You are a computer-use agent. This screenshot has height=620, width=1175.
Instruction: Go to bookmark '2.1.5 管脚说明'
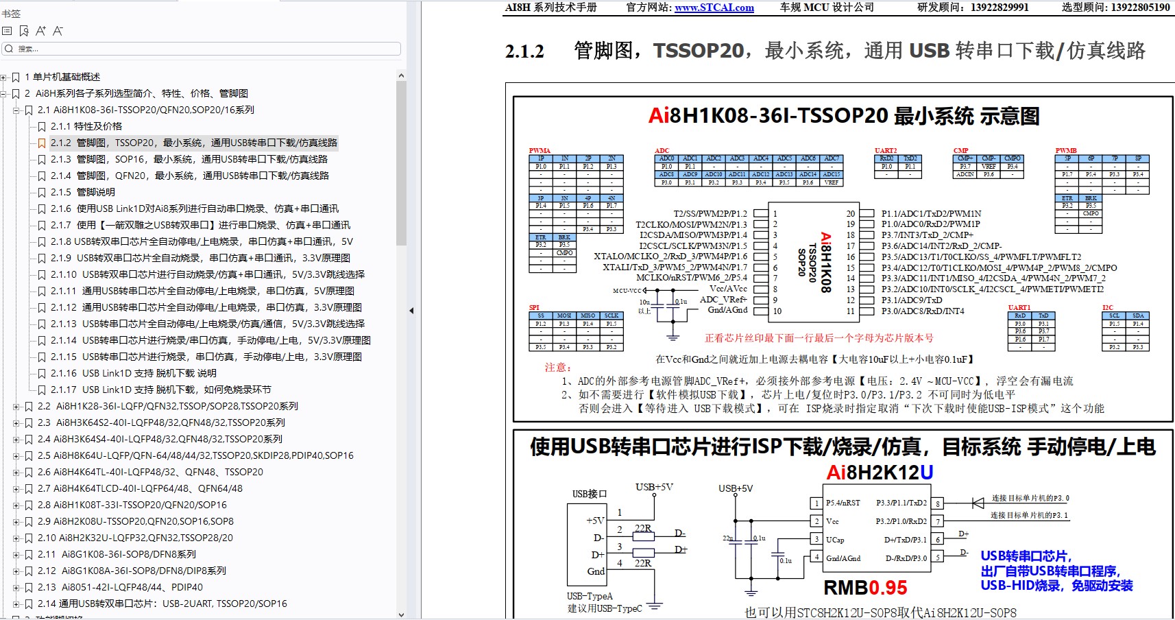83,192
